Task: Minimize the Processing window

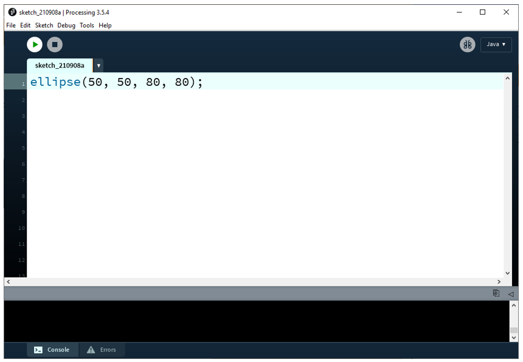Action: tap(459, 12)
